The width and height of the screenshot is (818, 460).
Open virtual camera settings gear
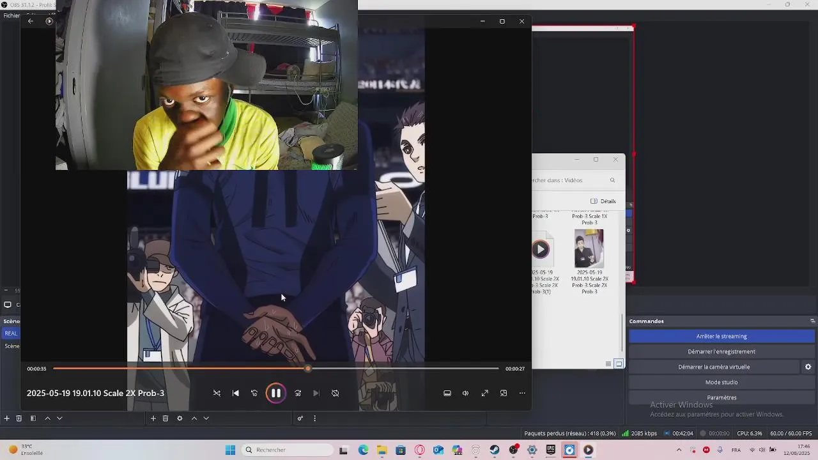coord(808,367)
